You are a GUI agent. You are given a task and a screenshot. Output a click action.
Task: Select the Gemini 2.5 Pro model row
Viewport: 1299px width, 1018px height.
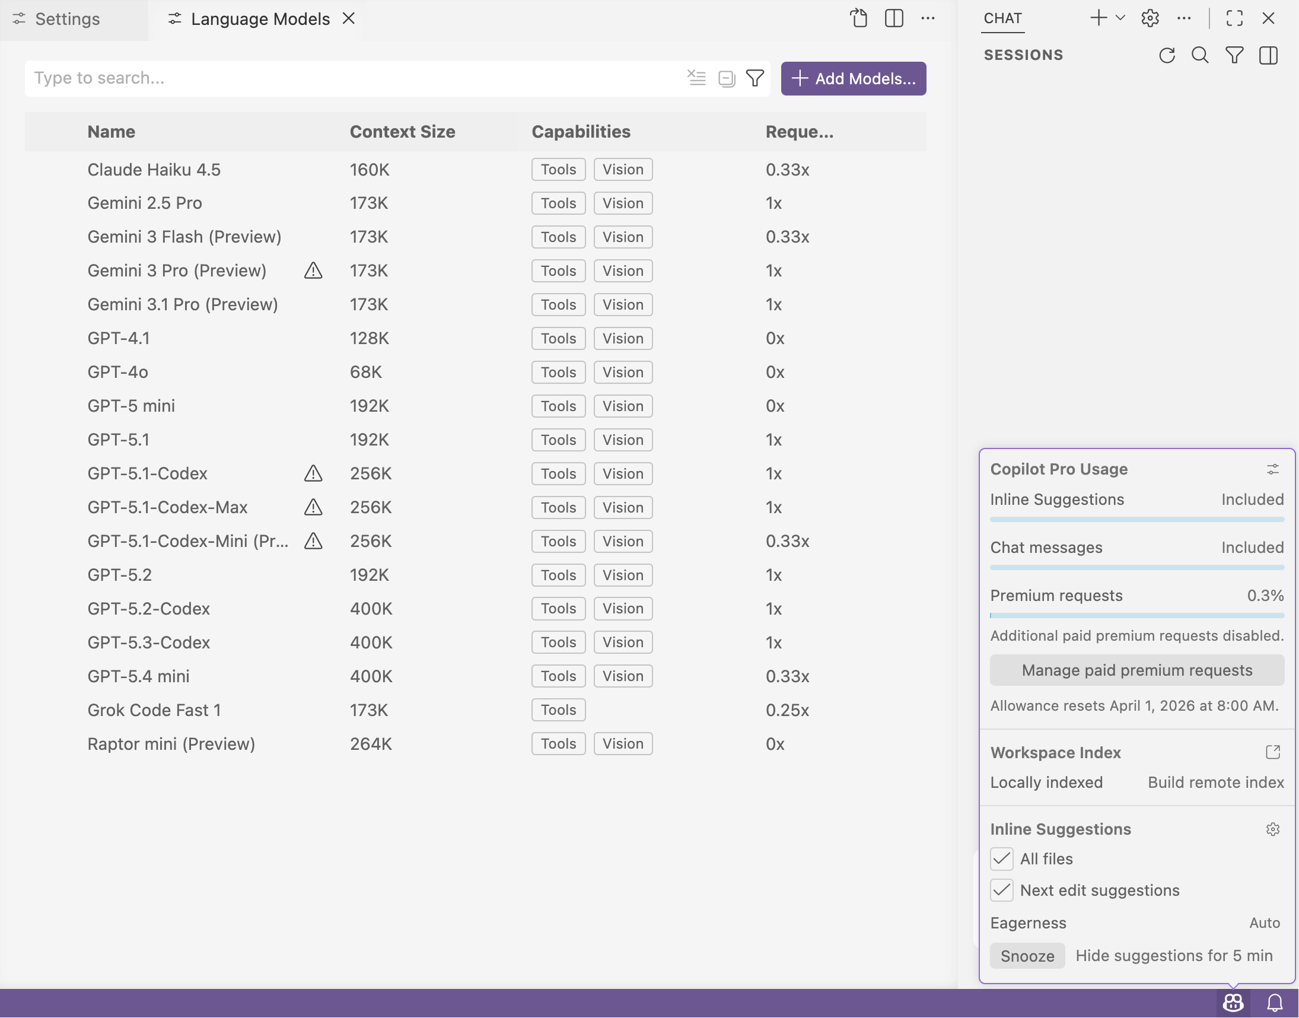tap(476, 203)
